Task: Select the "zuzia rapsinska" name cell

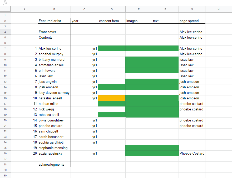Action: click(54, 154)
